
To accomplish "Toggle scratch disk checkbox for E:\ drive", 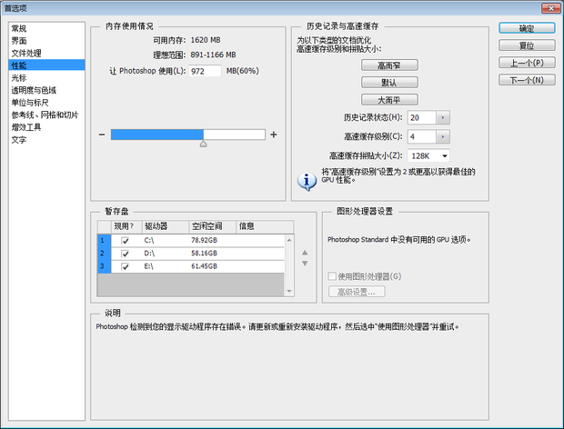I will 125,265.
